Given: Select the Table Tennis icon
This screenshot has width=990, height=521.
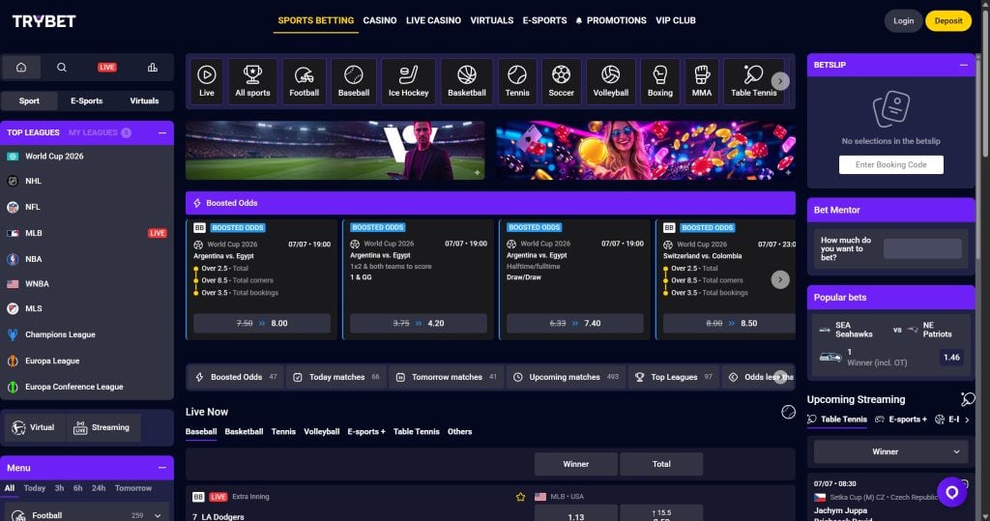Looking at the screenshot, I should tap(752, 81).
